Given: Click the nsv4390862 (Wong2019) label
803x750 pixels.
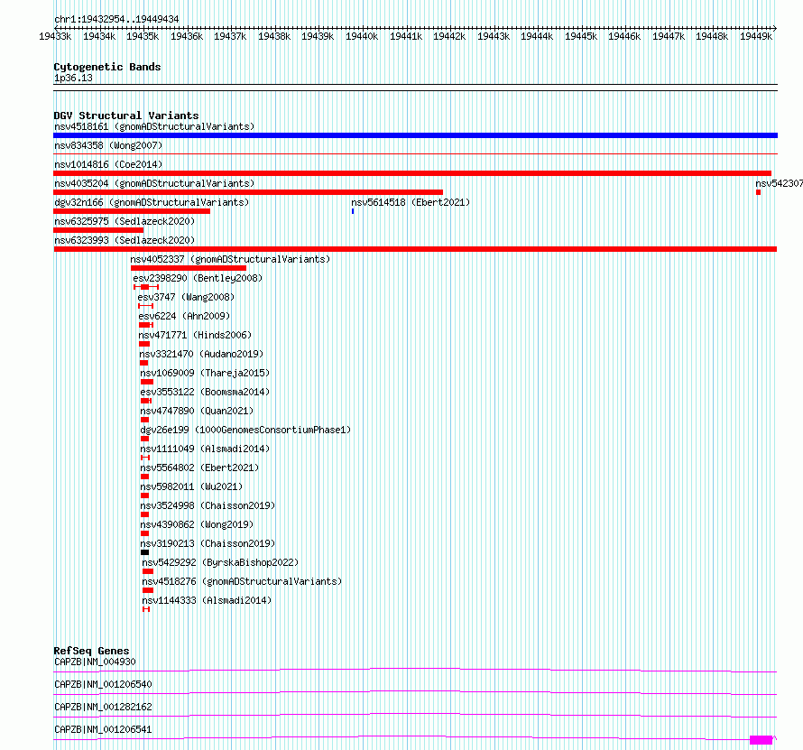Looking at the screenshot, I should pyautogui.click(x=197, y=524).
